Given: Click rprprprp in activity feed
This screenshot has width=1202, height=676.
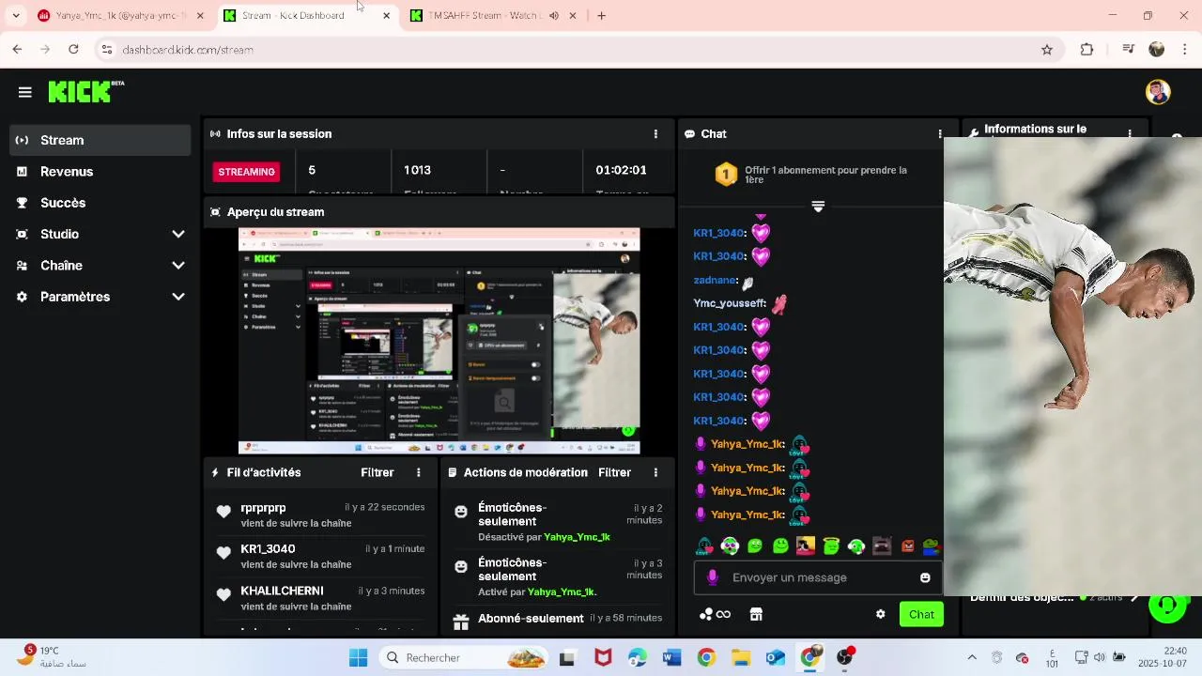Looking at the screenshot, I should pos(263,507).
